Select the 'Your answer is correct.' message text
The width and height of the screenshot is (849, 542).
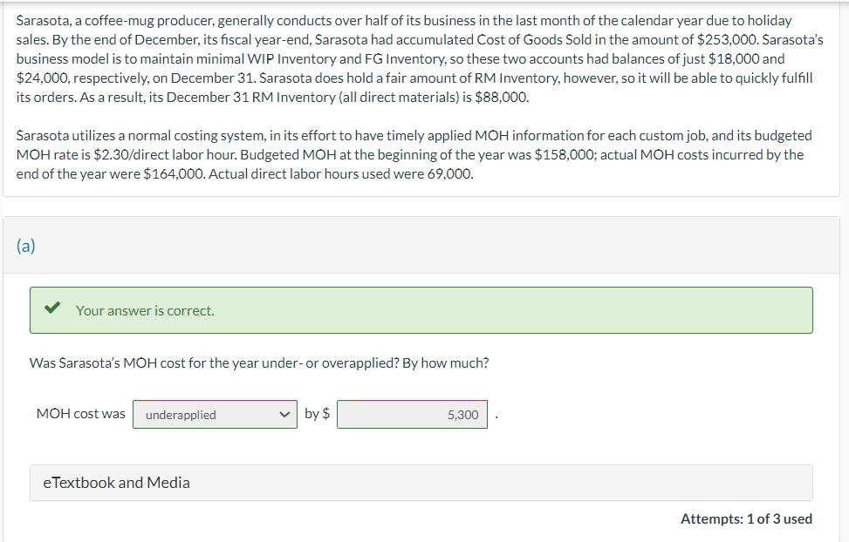tap(145, 310)
